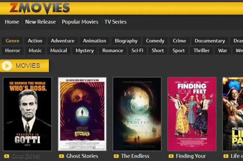243x161 pixels.
Task: Go to New Release page
Action: 40,22
